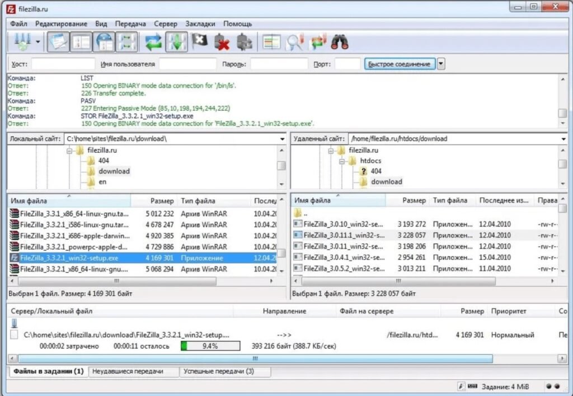This screenshot has width=573, height=396.
Task: Sort remote list by Права column
Action: pyautogui.click(x=547, y=201)
